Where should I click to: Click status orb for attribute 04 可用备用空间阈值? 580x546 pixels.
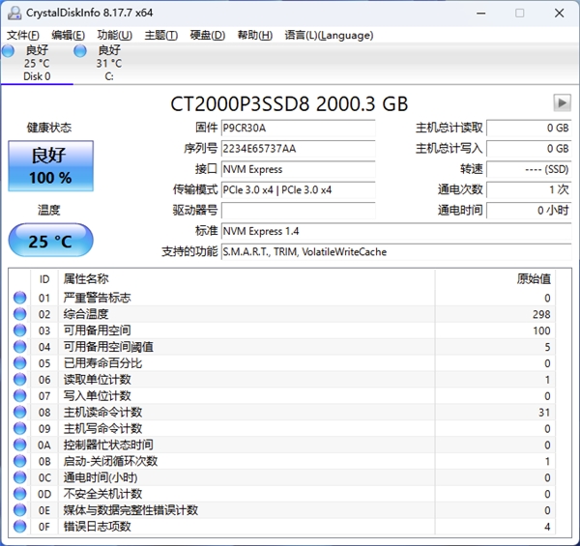pos(20,347)
